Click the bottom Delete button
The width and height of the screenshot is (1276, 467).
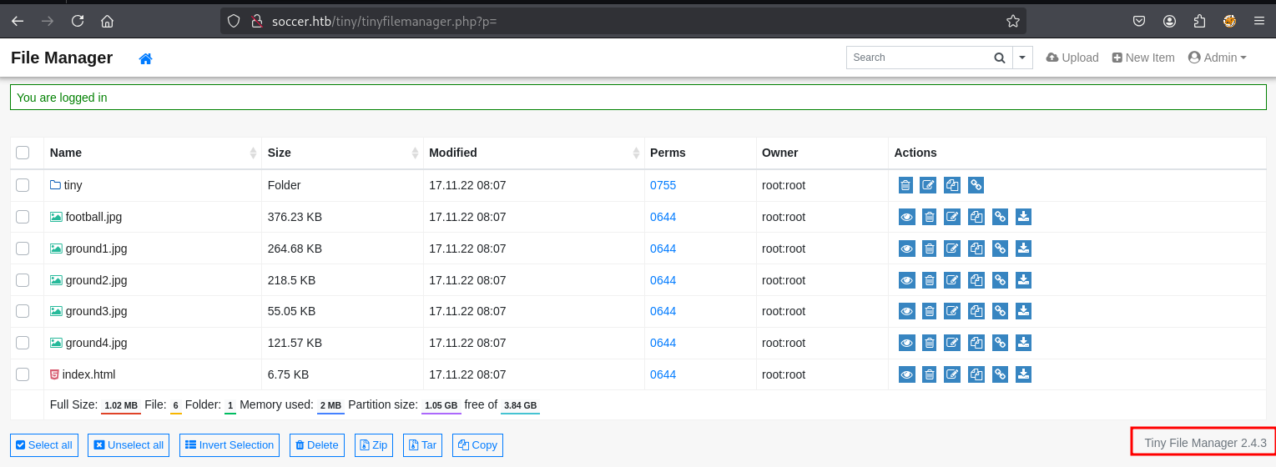click(x=317, y=445)
